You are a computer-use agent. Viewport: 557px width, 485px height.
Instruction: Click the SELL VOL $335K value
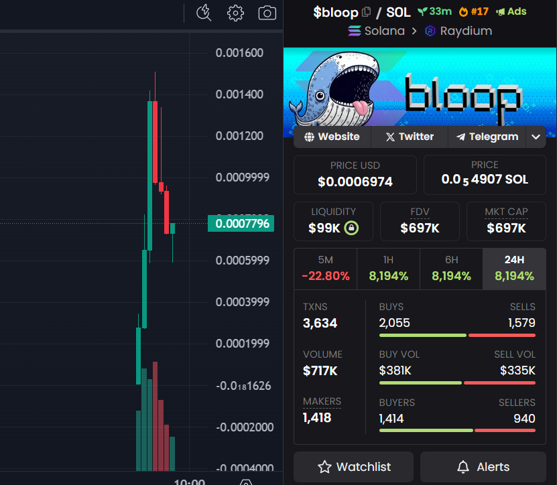point(517,370)
